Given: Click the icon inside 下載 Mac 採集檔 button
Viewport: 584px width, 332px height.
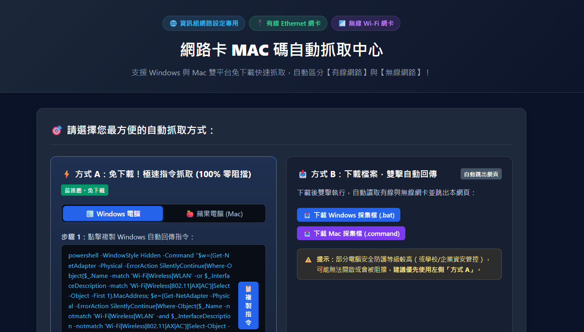Looking at the screenshot, I should point(307,234).
